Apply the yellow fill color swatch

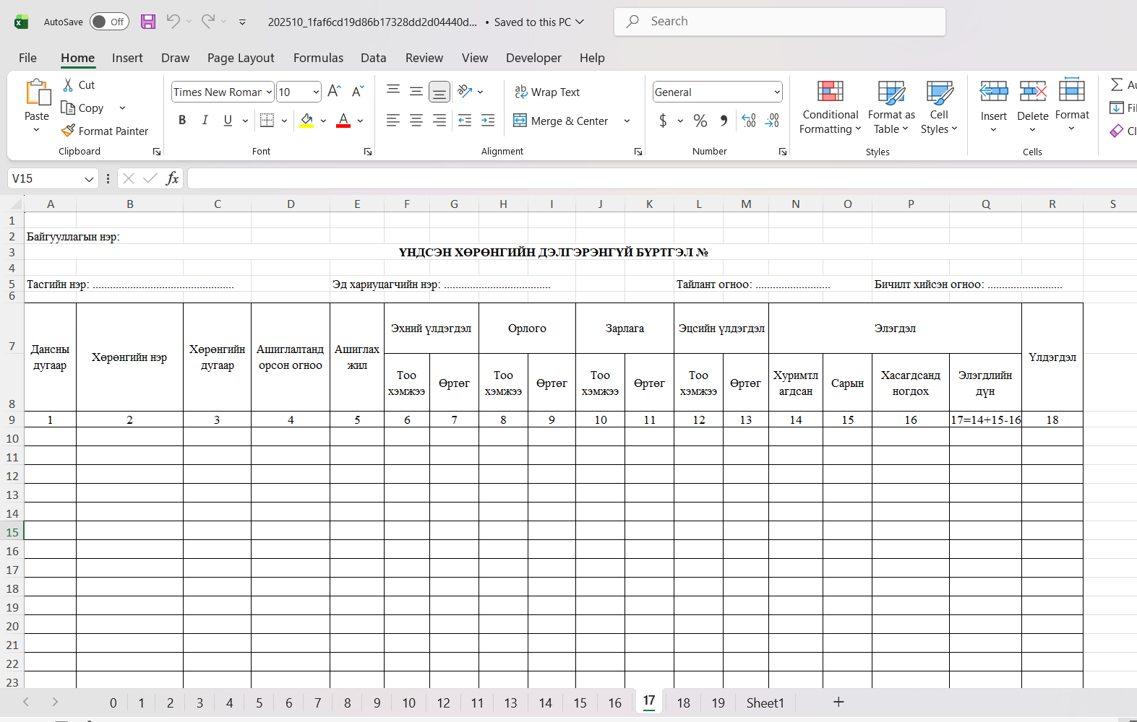coord(306,121)
